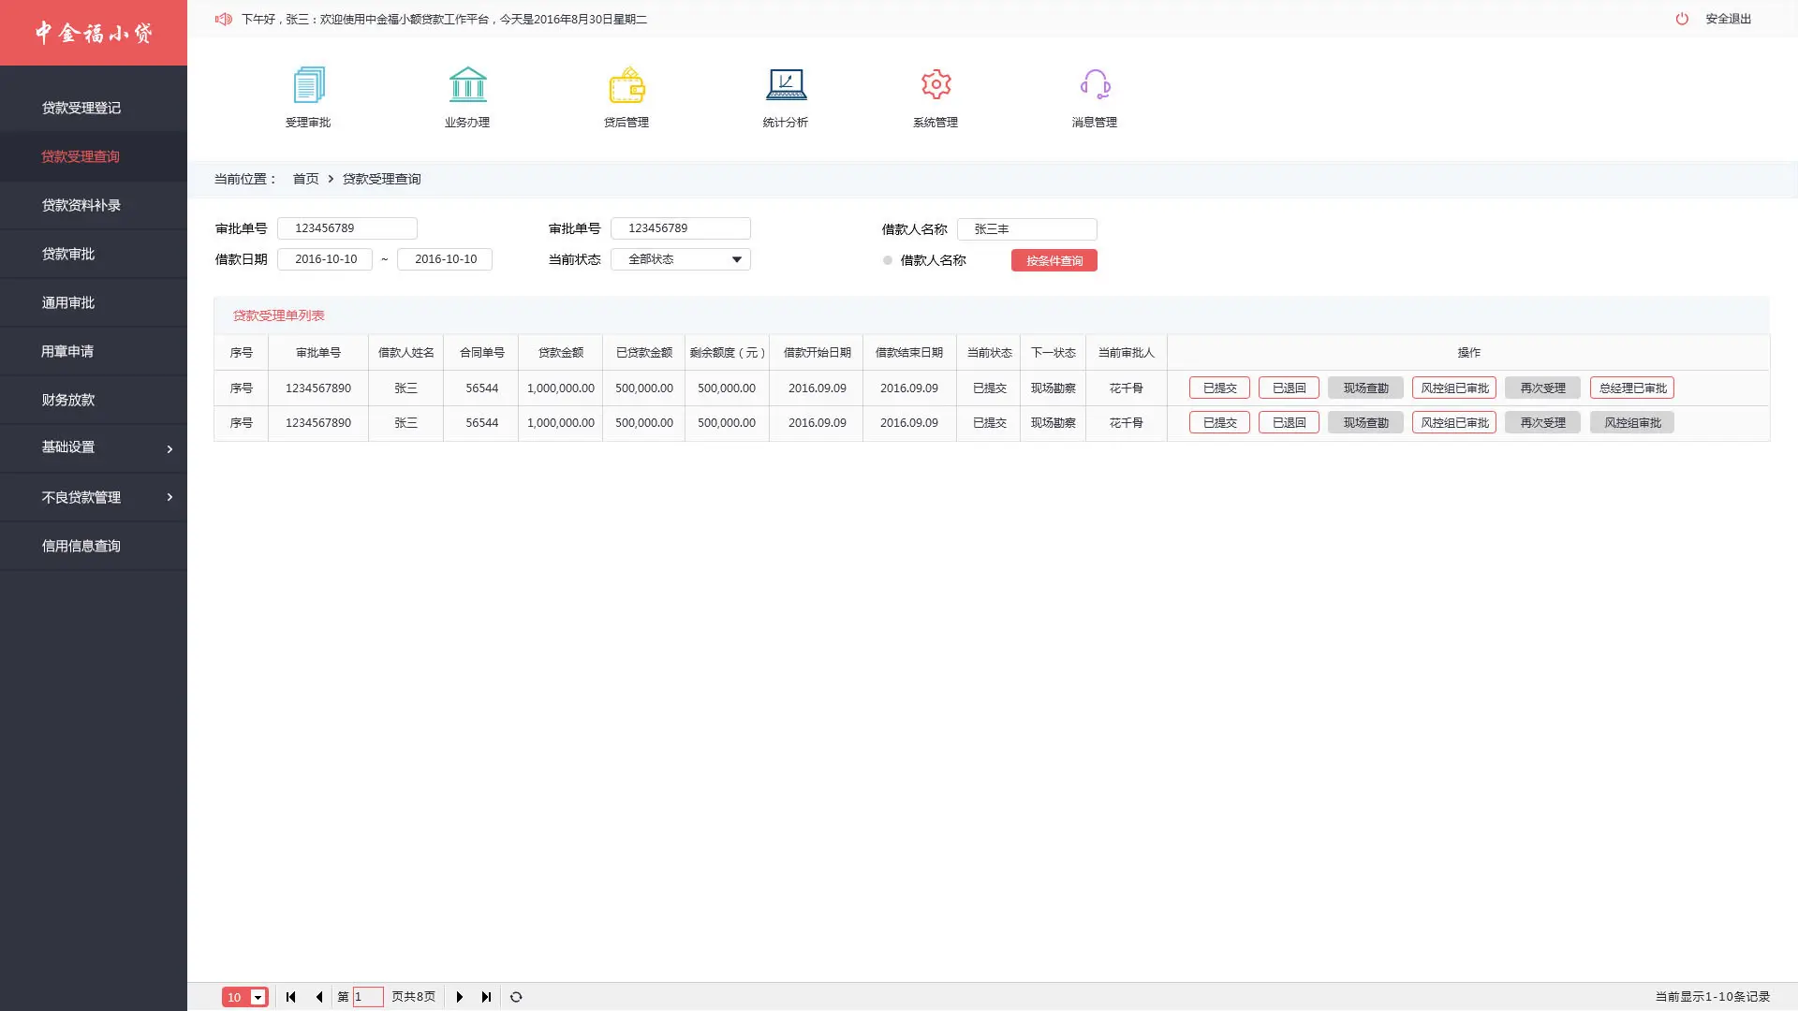Click the speaker announcement icon
This screenshot has height=1011, width=1798.
click(x=223, y=19)
